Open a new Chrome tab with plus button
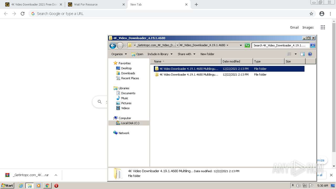This screenshot has width=336, height=189. (196, 4)
